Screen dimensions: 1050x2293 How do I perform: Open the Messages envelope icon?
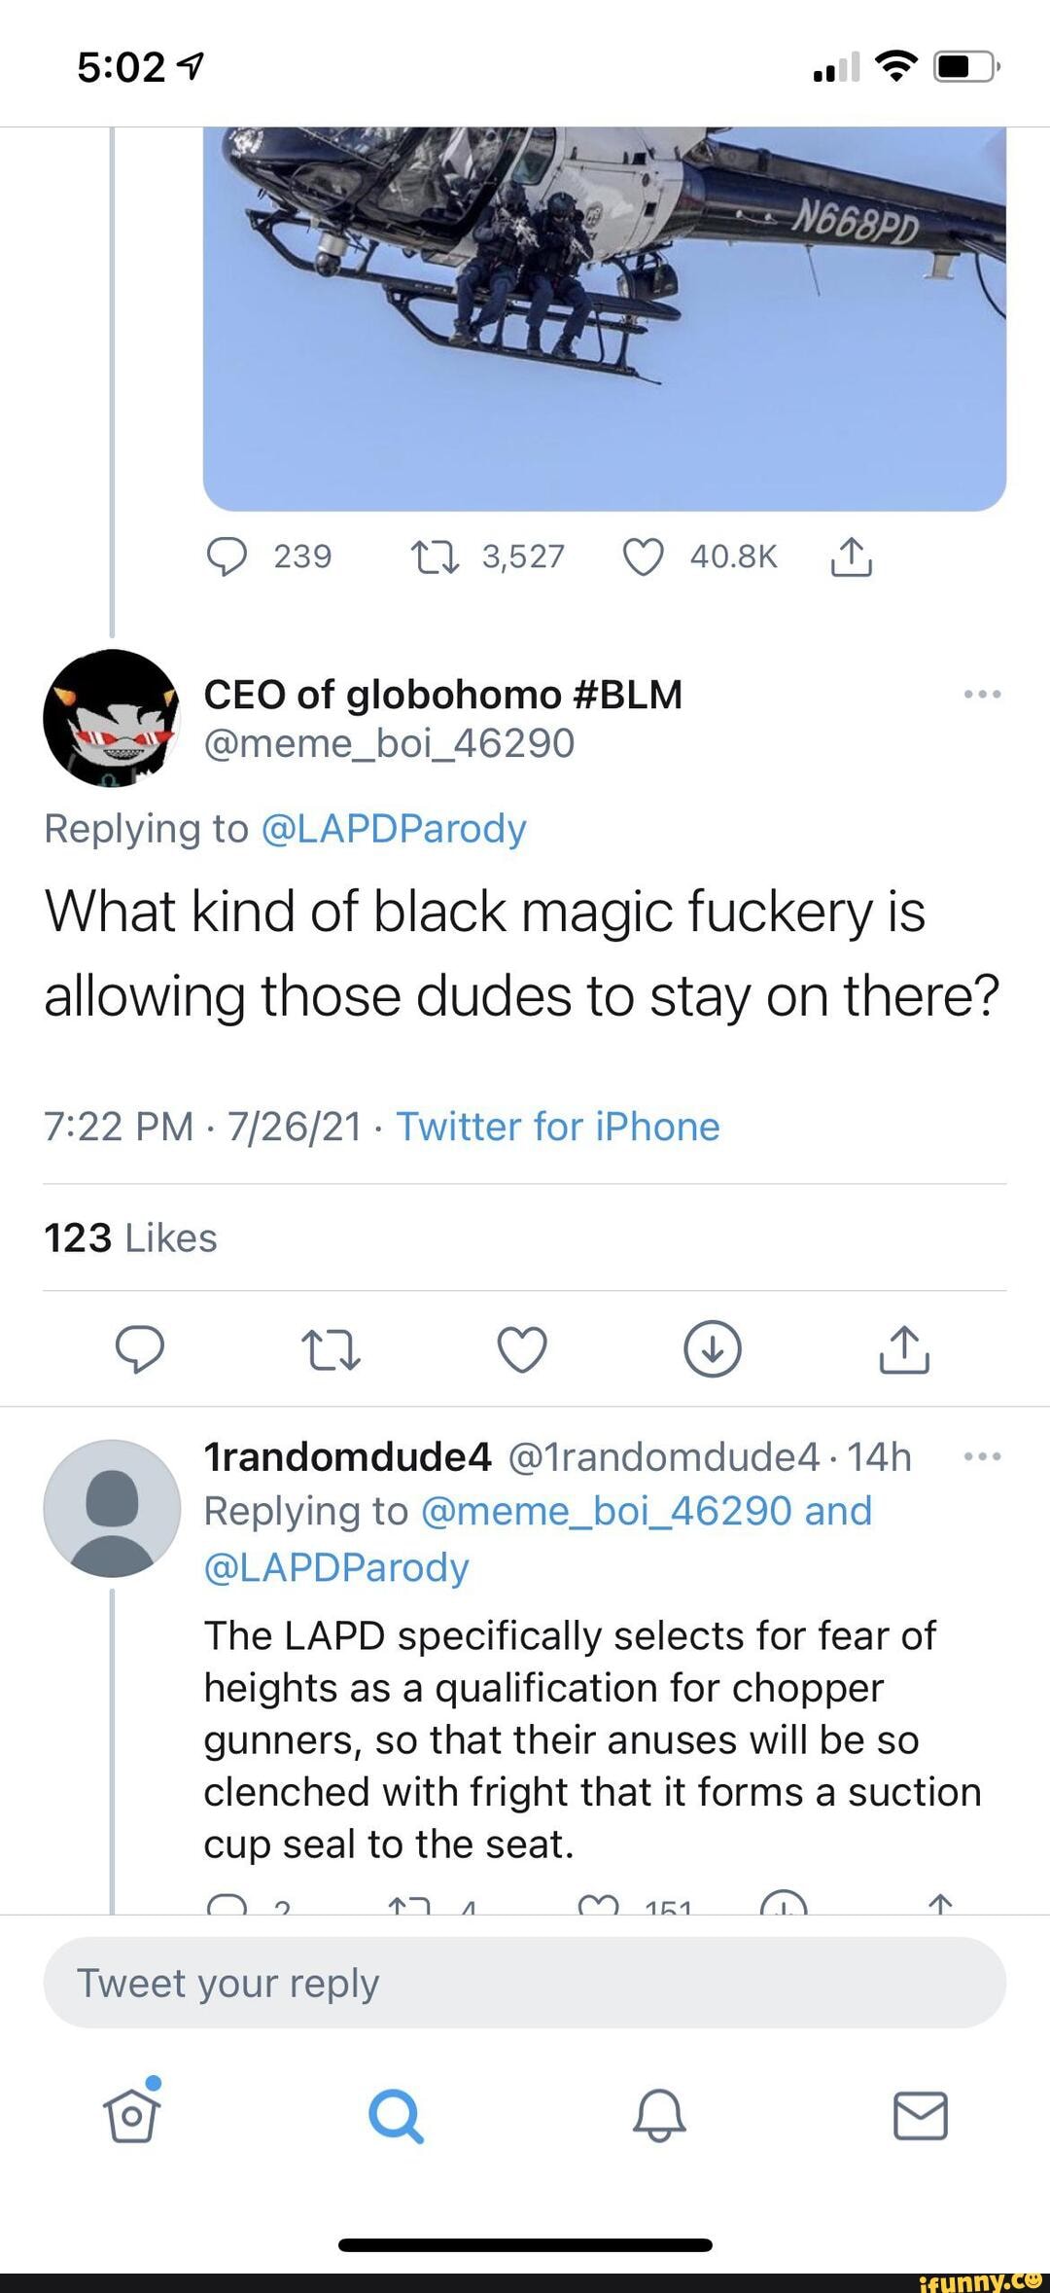pyautogui.click(x=921, y=2116)
